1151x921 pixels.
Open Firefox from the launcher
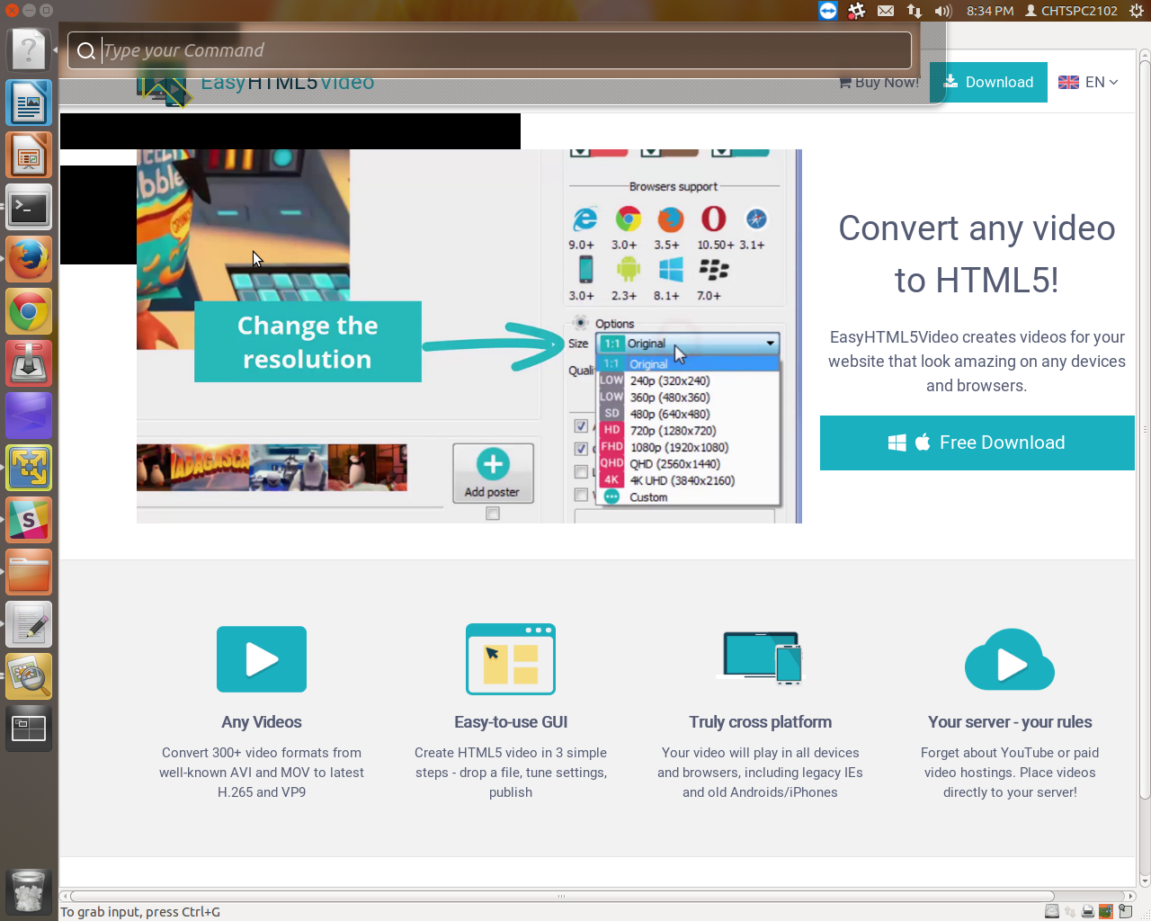[29, 260]
